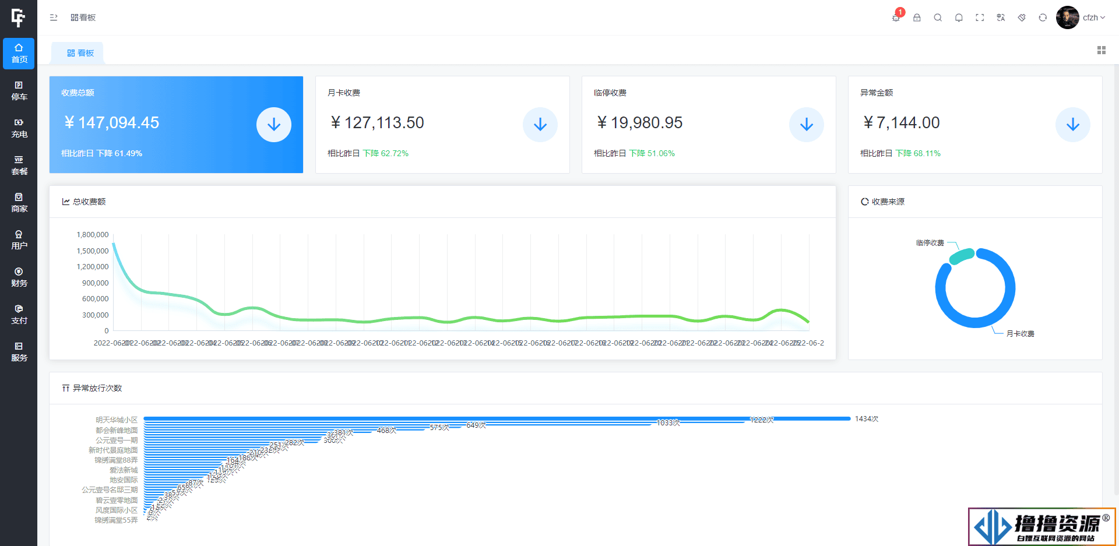Collapse the sidebar with the fold icon
Viewport: 1119px width, 546px height.
(x=54, y=17)
